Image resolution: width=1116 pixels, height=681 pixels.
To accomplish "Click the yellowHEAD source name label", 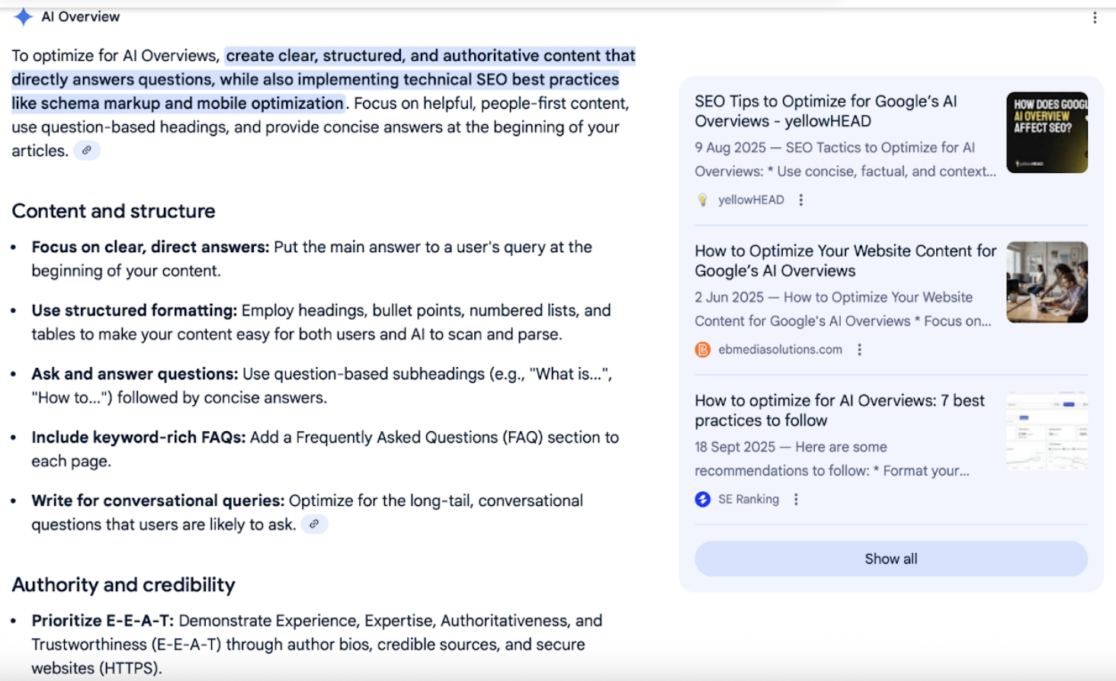I will click(x=751, y=200).
